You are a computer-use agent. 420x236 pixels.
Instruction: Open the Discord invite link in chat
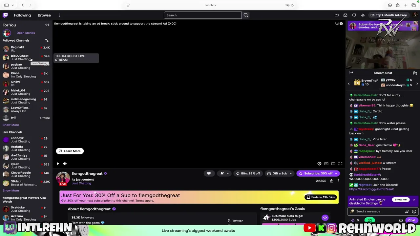(371, 189)
